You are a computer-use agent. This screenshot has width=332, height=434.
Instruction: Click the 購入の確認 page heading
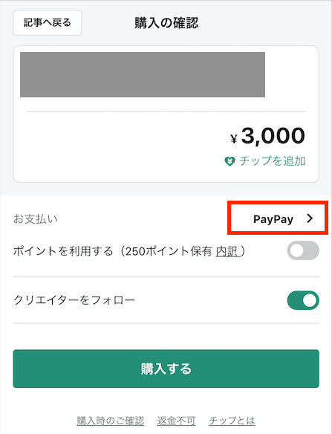point(166,23)
